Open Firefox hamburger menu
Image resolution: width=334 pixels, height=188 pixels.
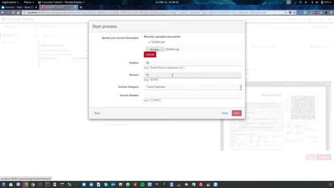pos(331,13)
